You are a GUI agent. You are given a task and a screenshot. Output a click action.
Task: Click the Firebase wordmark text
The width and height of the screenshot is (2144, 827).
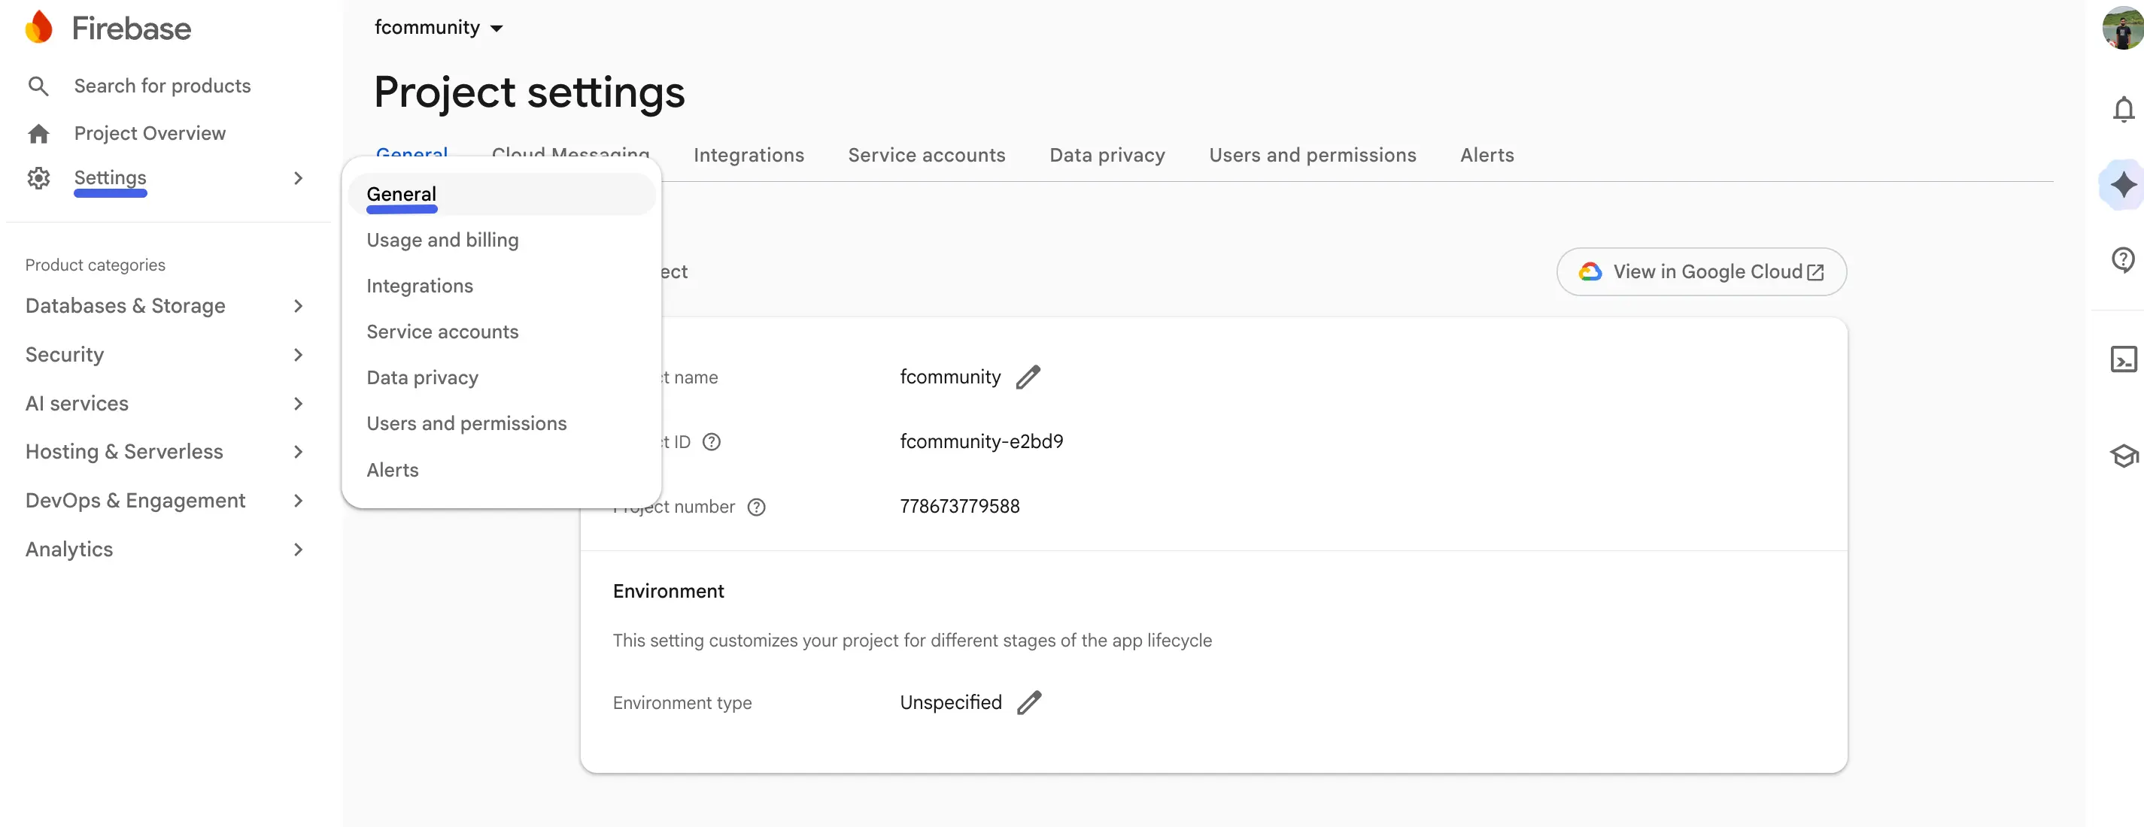[x=132, y=29]
